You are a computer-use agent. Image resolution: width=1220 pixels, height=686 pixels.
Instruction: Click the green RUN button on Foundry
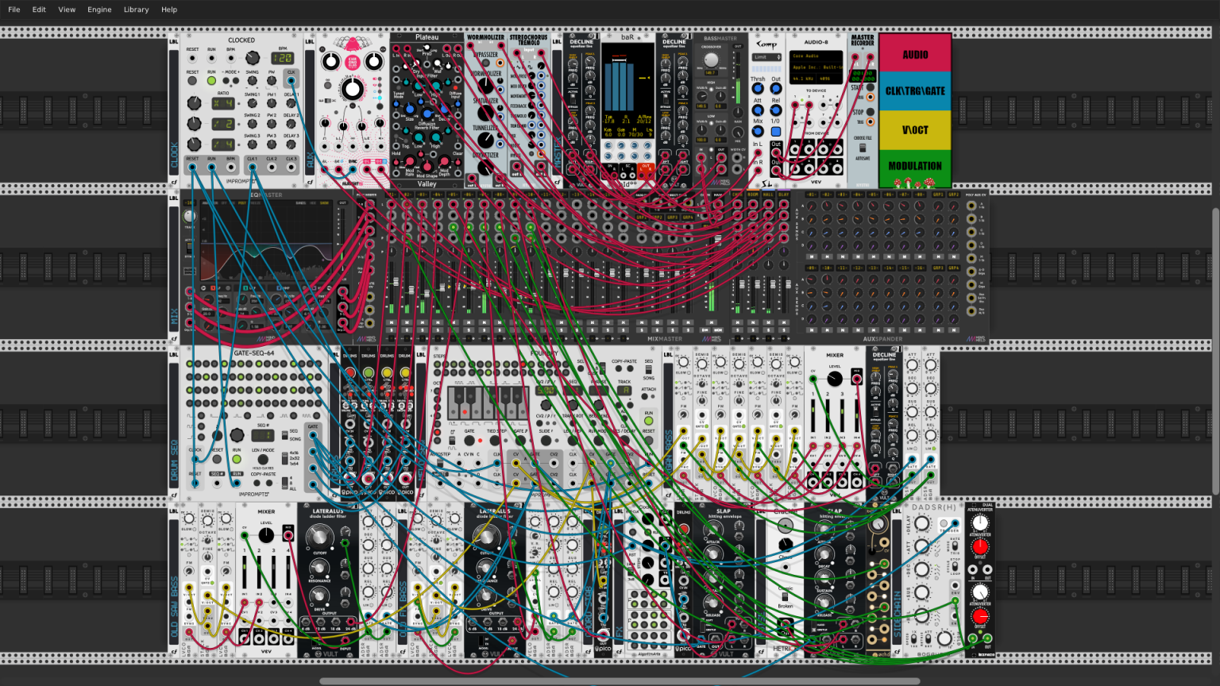pyautogui.click(x=649, y=421)
